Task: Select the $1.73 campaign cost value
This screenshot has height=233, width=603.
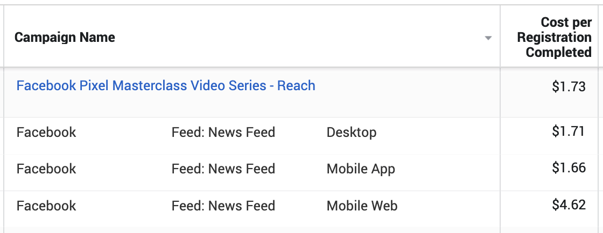Action: tap(569, 86)
